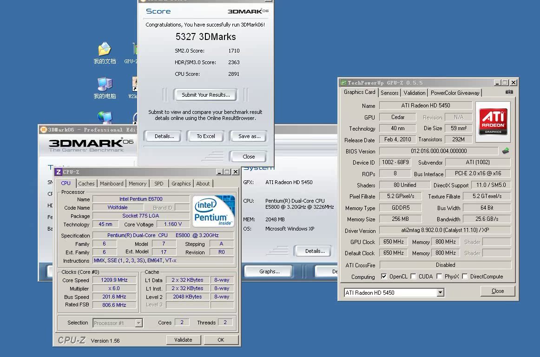Close the 3DMark Score dialog via Close button
540x357 pixels.
pyautogui.click(x=248, y=157)
